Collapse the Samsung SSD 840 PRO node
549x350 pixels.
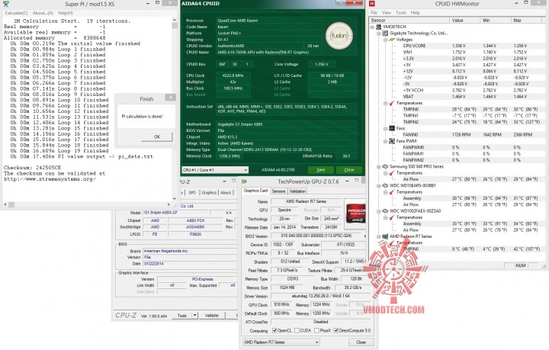coord(379,166)
